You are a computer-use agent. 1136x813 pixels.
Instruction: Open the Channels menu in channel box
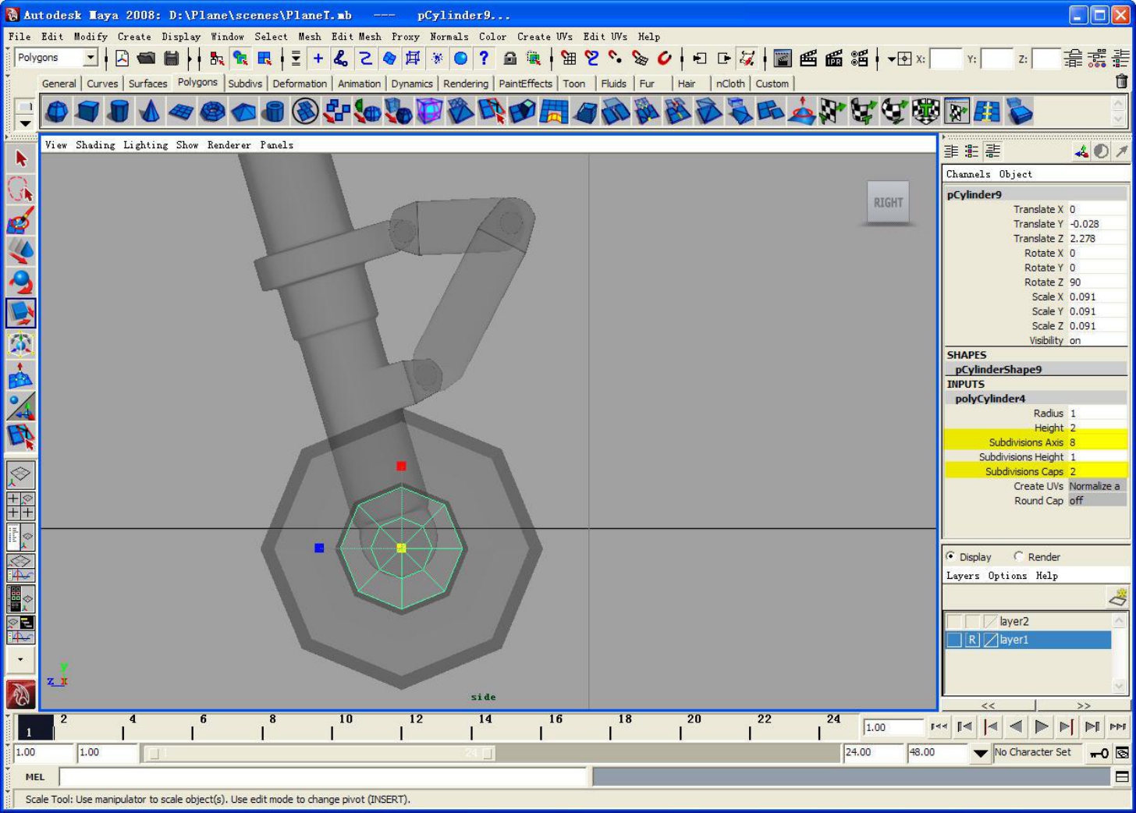click(968, 174)
